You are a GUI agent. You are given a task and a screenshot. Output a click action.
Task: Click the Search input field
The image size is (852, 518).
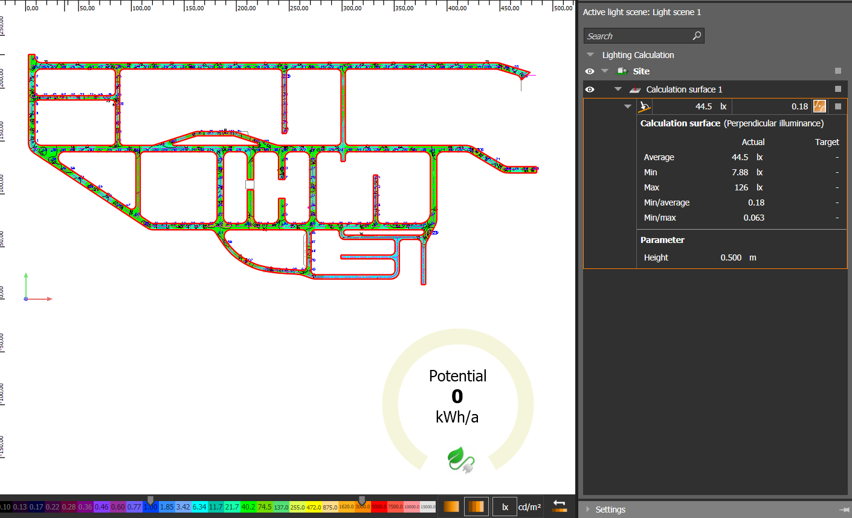(x=637, y=36)
